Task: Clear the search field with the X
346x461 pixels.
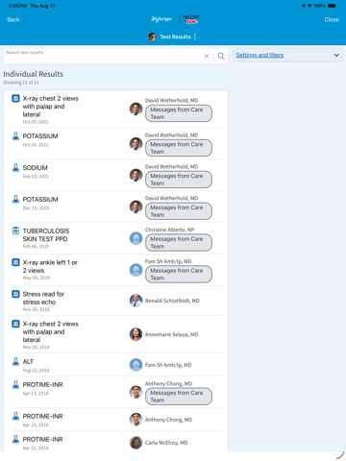Action: click(207, 56)
